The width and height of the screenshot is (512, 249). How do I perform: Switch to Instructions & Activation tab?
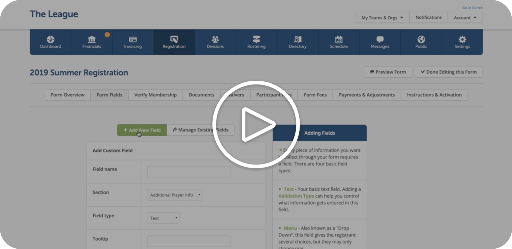pos(434,95)
